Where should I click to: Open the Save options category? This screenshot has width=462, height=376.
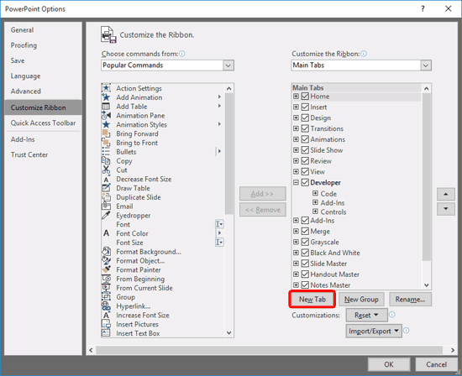pyautogui.click(x=43, y=60)
